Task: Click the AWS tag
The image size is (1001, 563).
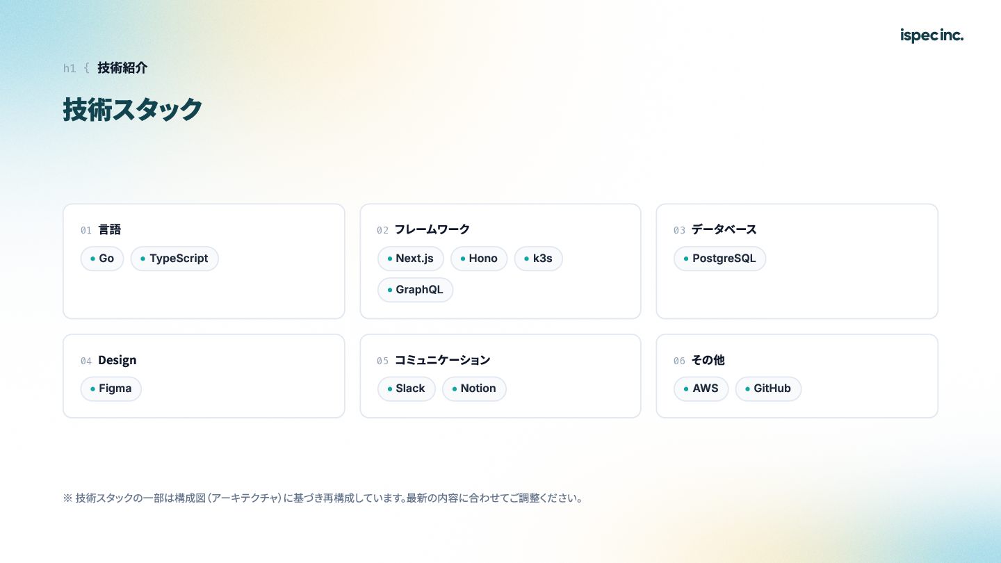Action: coord(701,389)
